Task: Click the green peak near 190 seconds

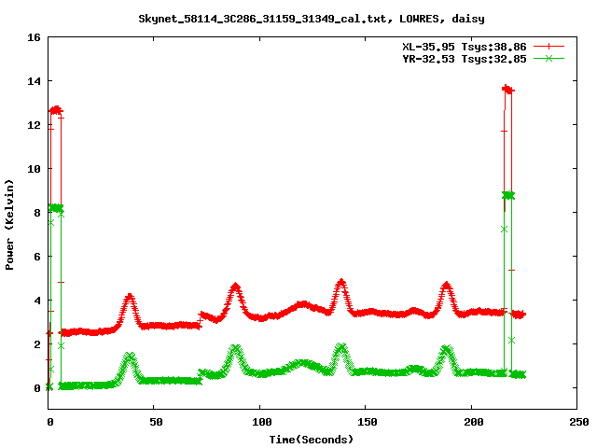Action: 446,349
